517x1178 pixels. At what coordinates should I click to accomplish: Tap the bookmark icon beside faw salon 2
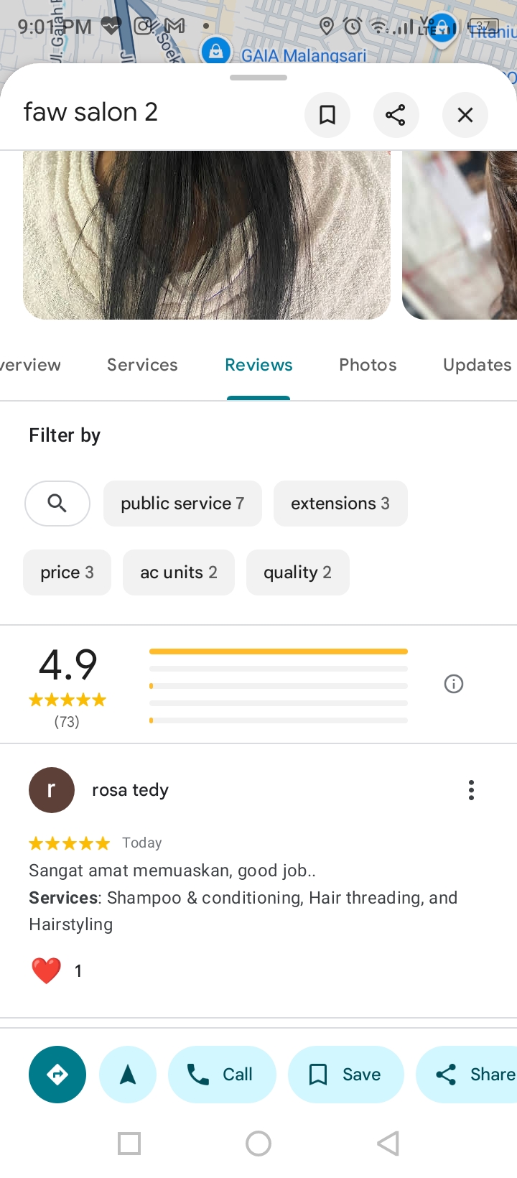click(327, 114)
